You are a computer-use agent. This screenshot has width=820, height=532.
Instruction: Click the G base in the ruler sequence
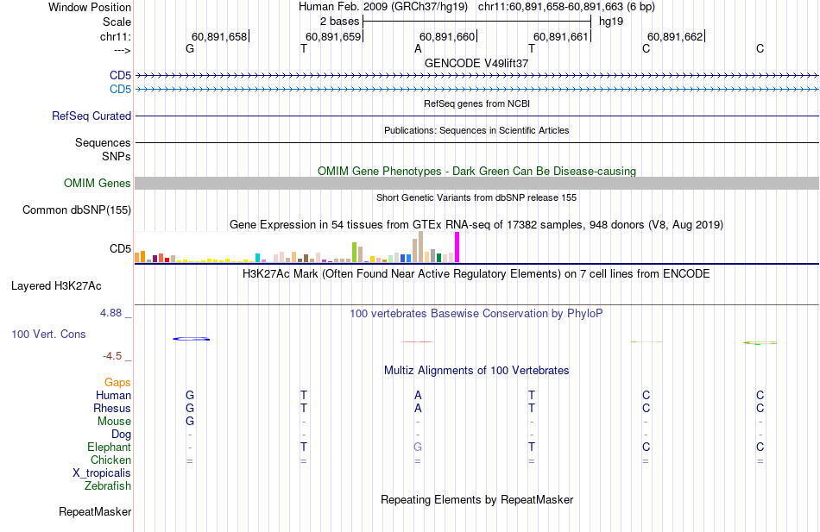[190, 48]
